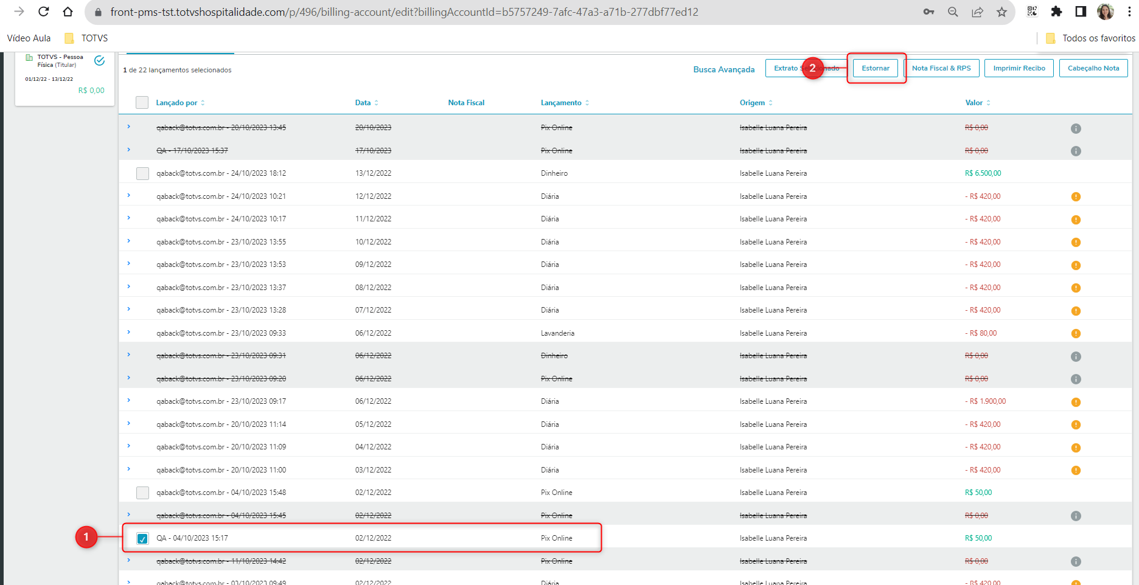Image resolution: width=1139 pixels, height=585 pixels.
Task: Click the share page icon in address bar
Action: point(977,12)
